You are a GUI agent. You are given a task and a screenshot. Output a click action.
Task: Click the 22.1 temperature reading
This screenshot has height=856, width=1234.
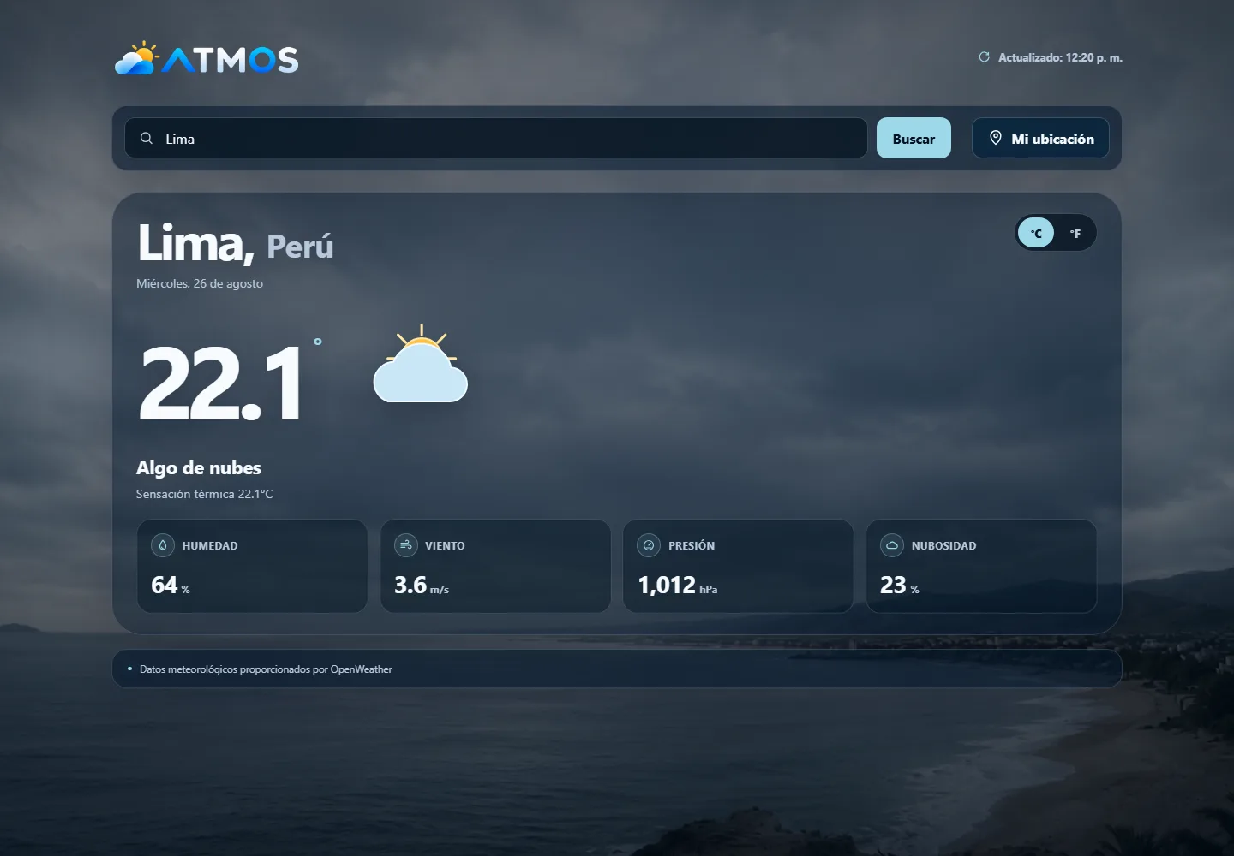click(221, 383)
